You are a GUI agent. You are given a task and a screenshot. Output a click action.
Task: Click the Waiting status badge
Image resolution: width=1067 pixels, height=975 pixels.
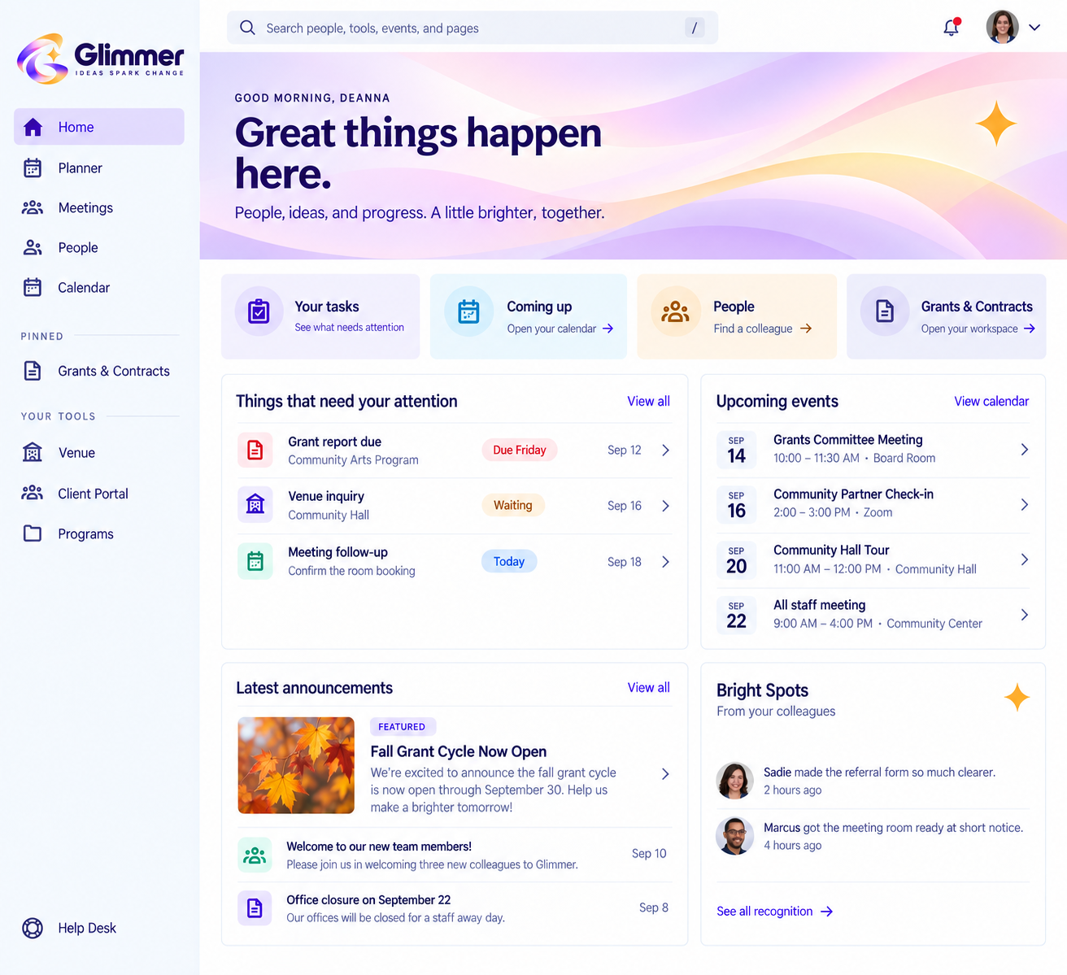coord(513,505)
